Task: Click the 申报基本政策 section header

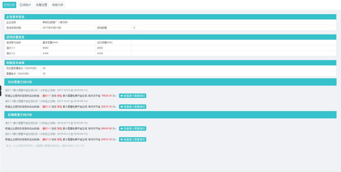Action: (x=15, y=63)
